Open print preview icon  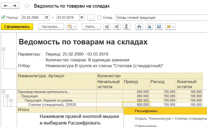149,27
